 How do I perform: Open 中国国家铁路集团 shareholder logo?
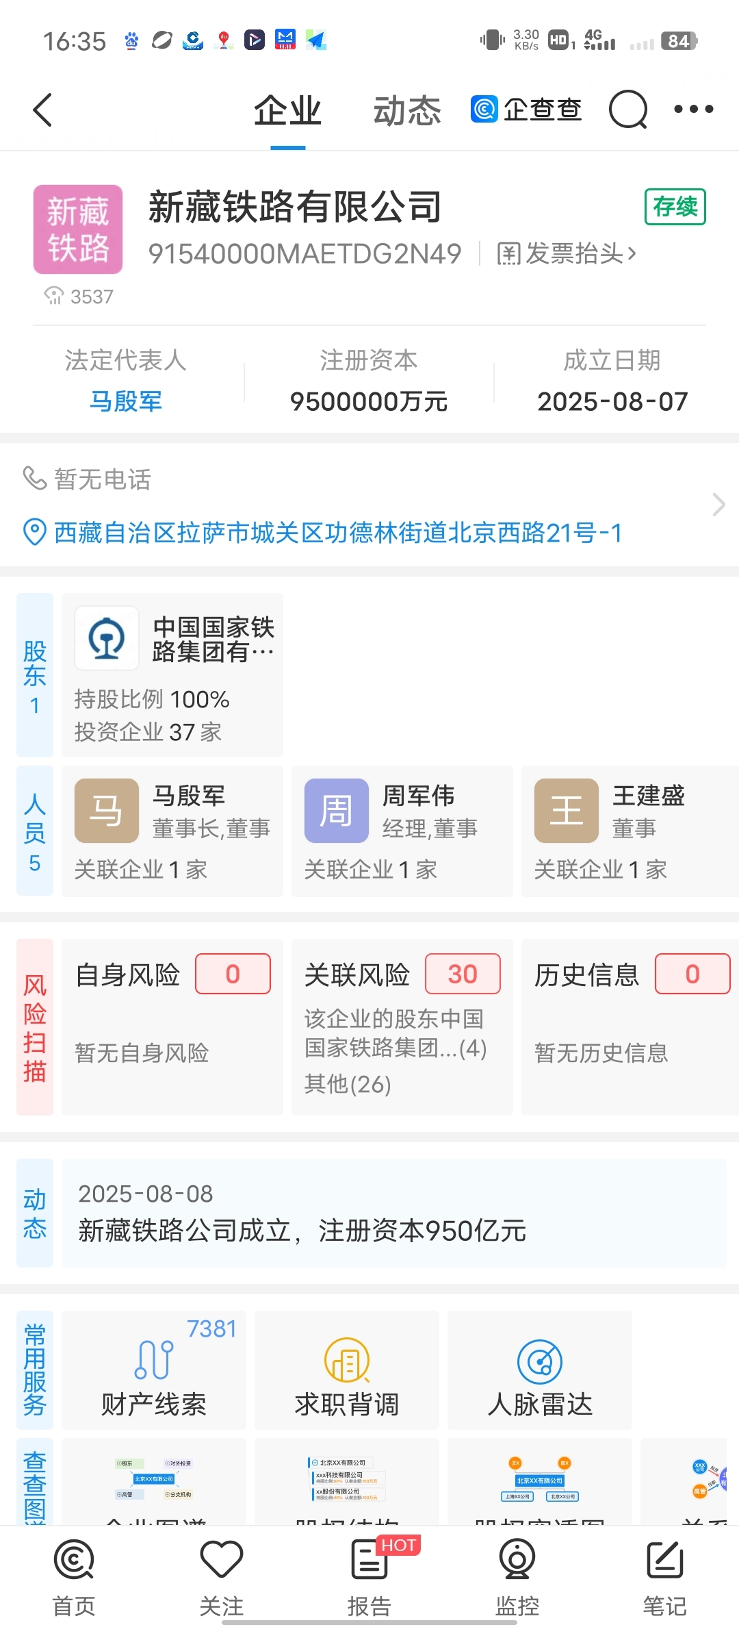click(x=107, y=638)
